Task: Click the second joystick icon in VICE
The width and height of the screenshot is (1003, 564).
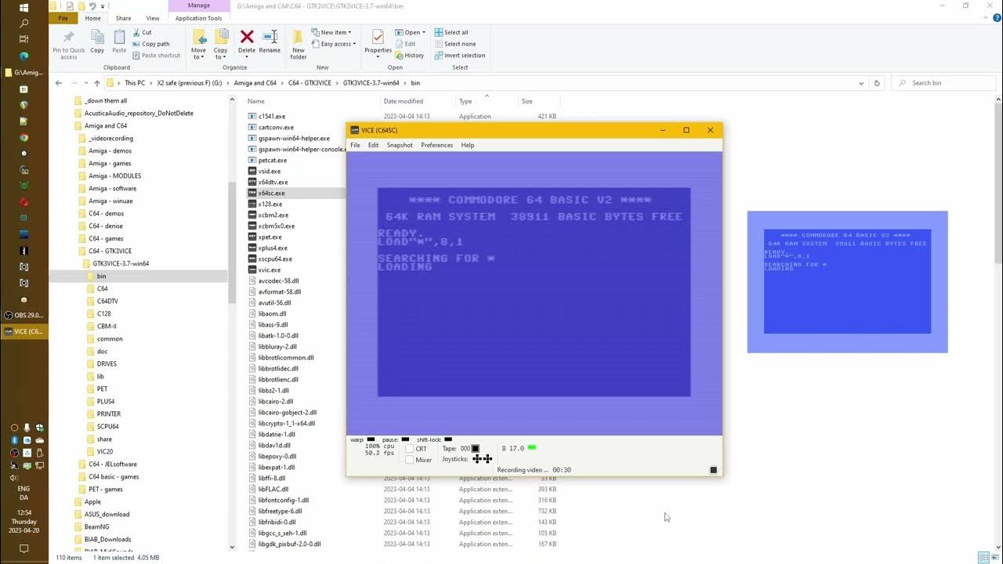Action: tap(487, 459)
